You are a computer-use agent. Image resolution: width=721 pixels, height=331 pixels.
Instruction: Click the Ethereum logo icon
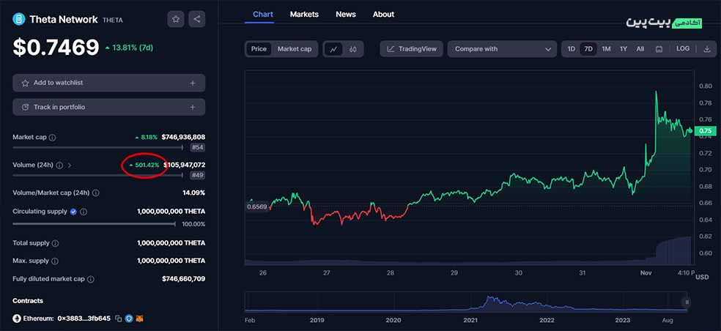coord(17,318)
